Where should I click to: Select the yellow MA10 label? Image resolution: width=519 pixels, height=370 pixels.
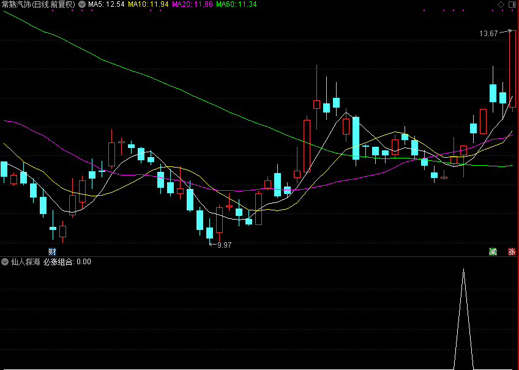click(147, 4)
